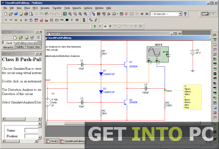Screen dimensions: 219x149
Task: Undo the last action with the toolbar icon
Action: (51, 14)
